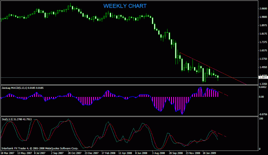Click the 17 Feb 2008 date label
268x155 pixels.
[108, 153]
